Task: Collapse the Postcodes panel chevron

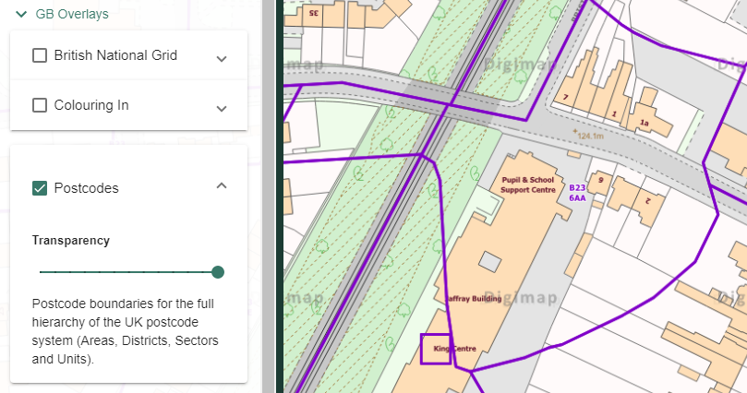Action: coord(222,185)
